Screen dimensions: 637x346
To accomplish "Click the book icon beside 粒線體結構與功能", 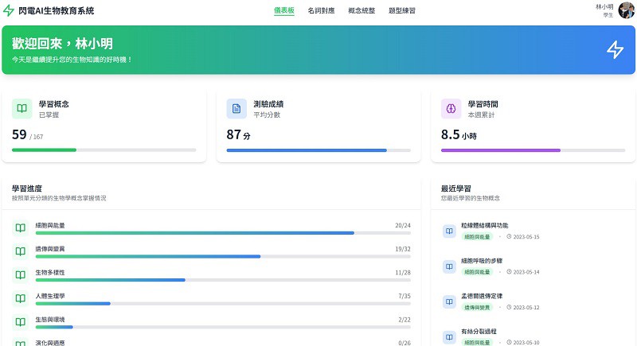I will (x=450, y=231).
